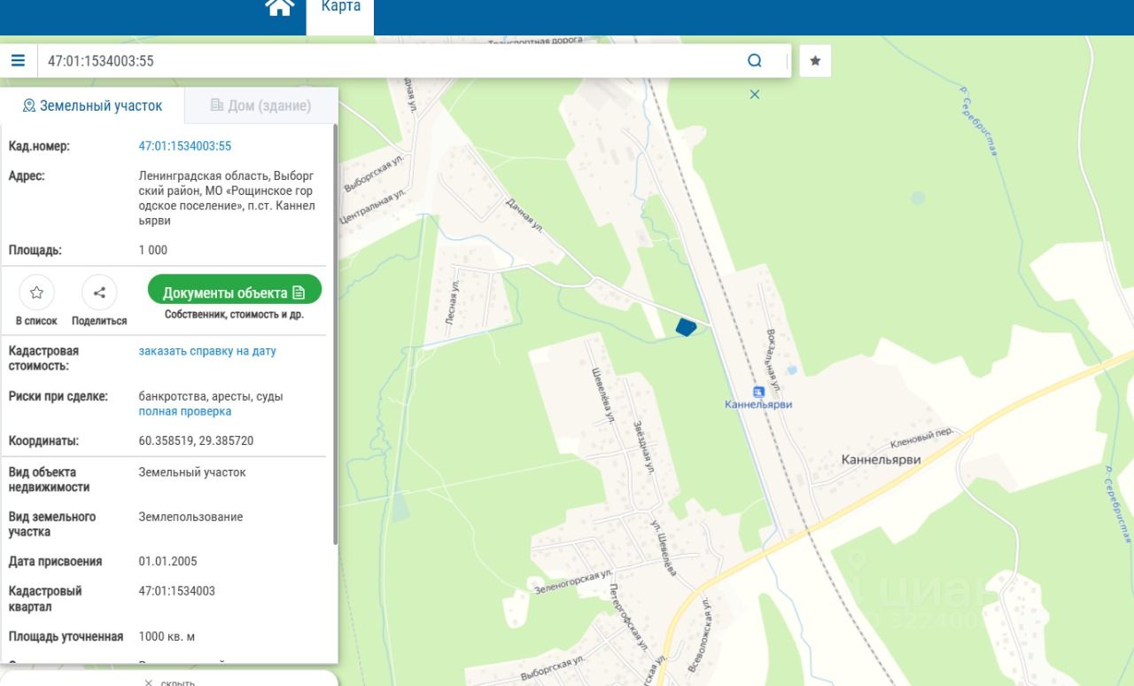Open the hamburger menu in search bar
Image resolution: width=1134 pixels, height=686 pixels.
(18, 60)
